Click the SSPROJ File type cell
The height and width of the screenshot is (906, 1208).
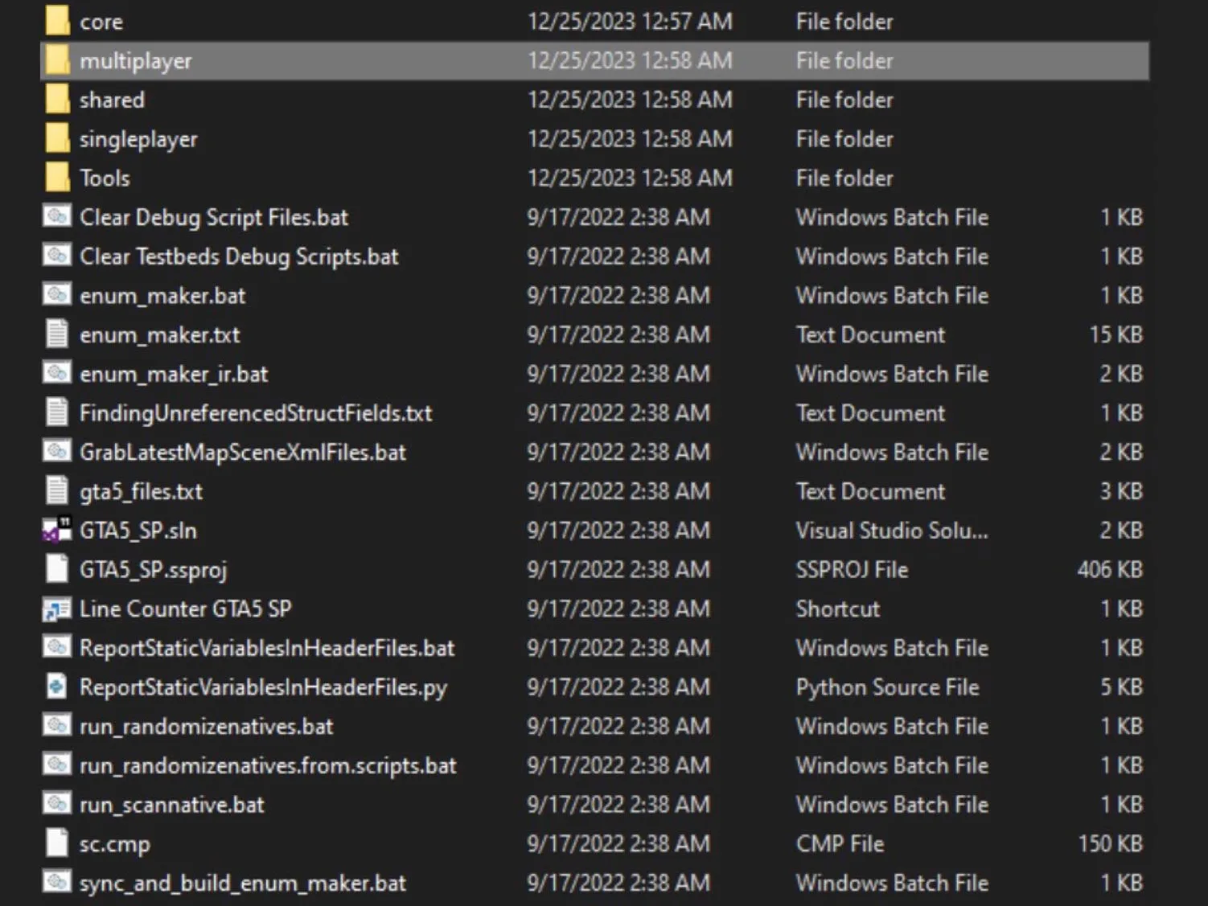852,569
